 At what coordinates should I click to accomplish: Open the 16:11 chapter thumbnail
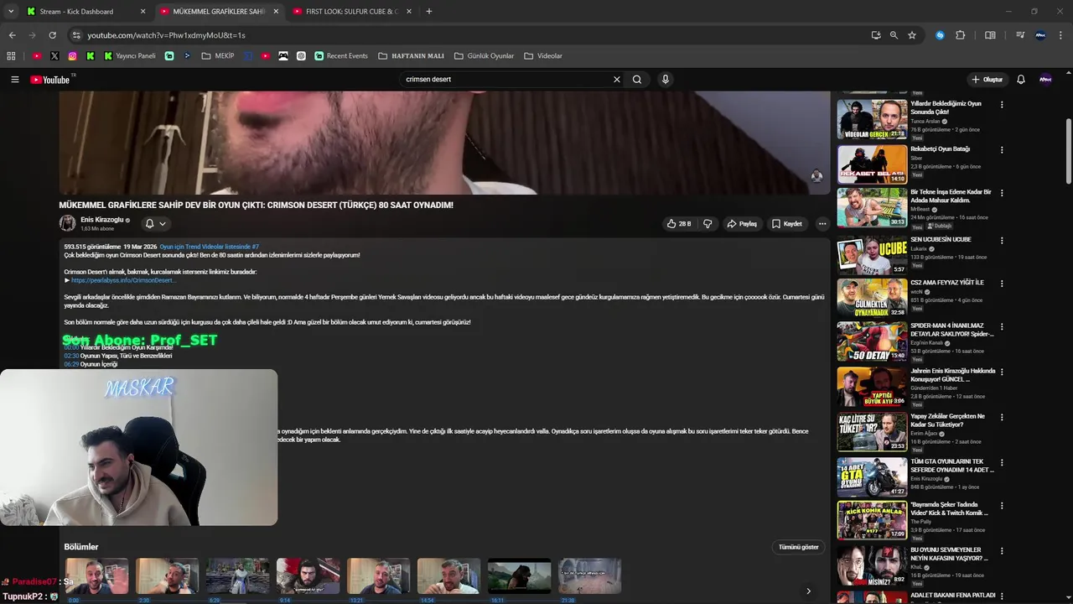click(x=520, y=576)
